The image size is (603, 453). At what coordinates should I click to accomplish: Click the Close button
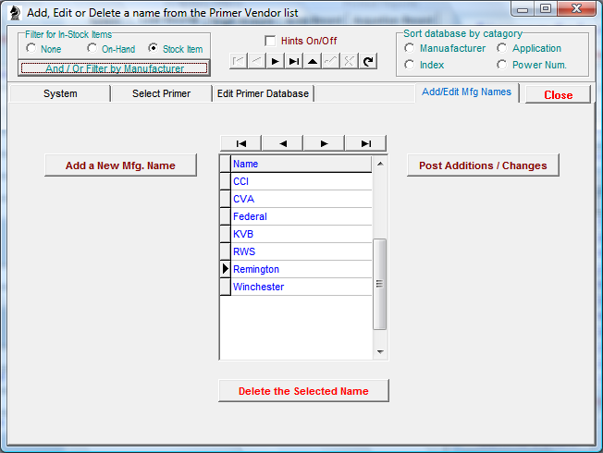(558, 94)
